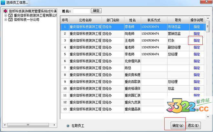Click the 联系方式 column header
Image resolution: width=213 pixels, height=132 pixels.
click(154, 20)
